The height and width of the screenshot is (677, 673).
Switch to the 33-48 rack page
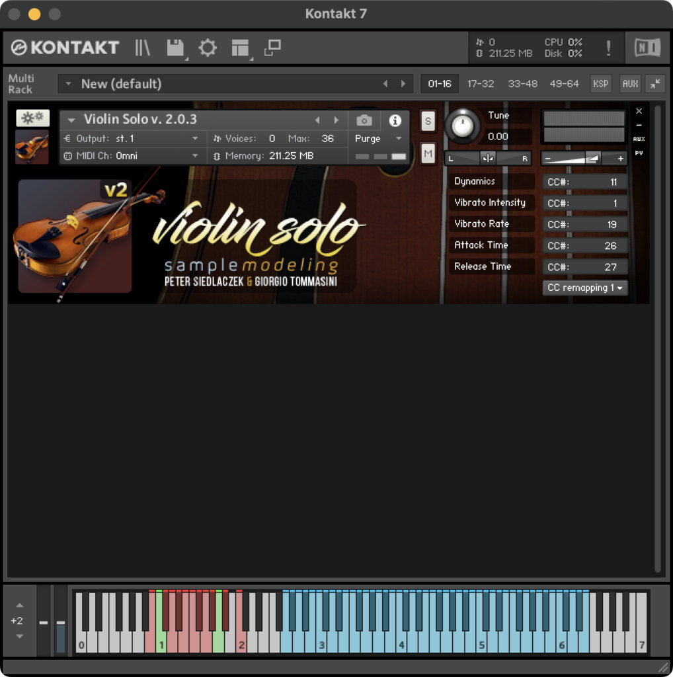pos(522,84)
